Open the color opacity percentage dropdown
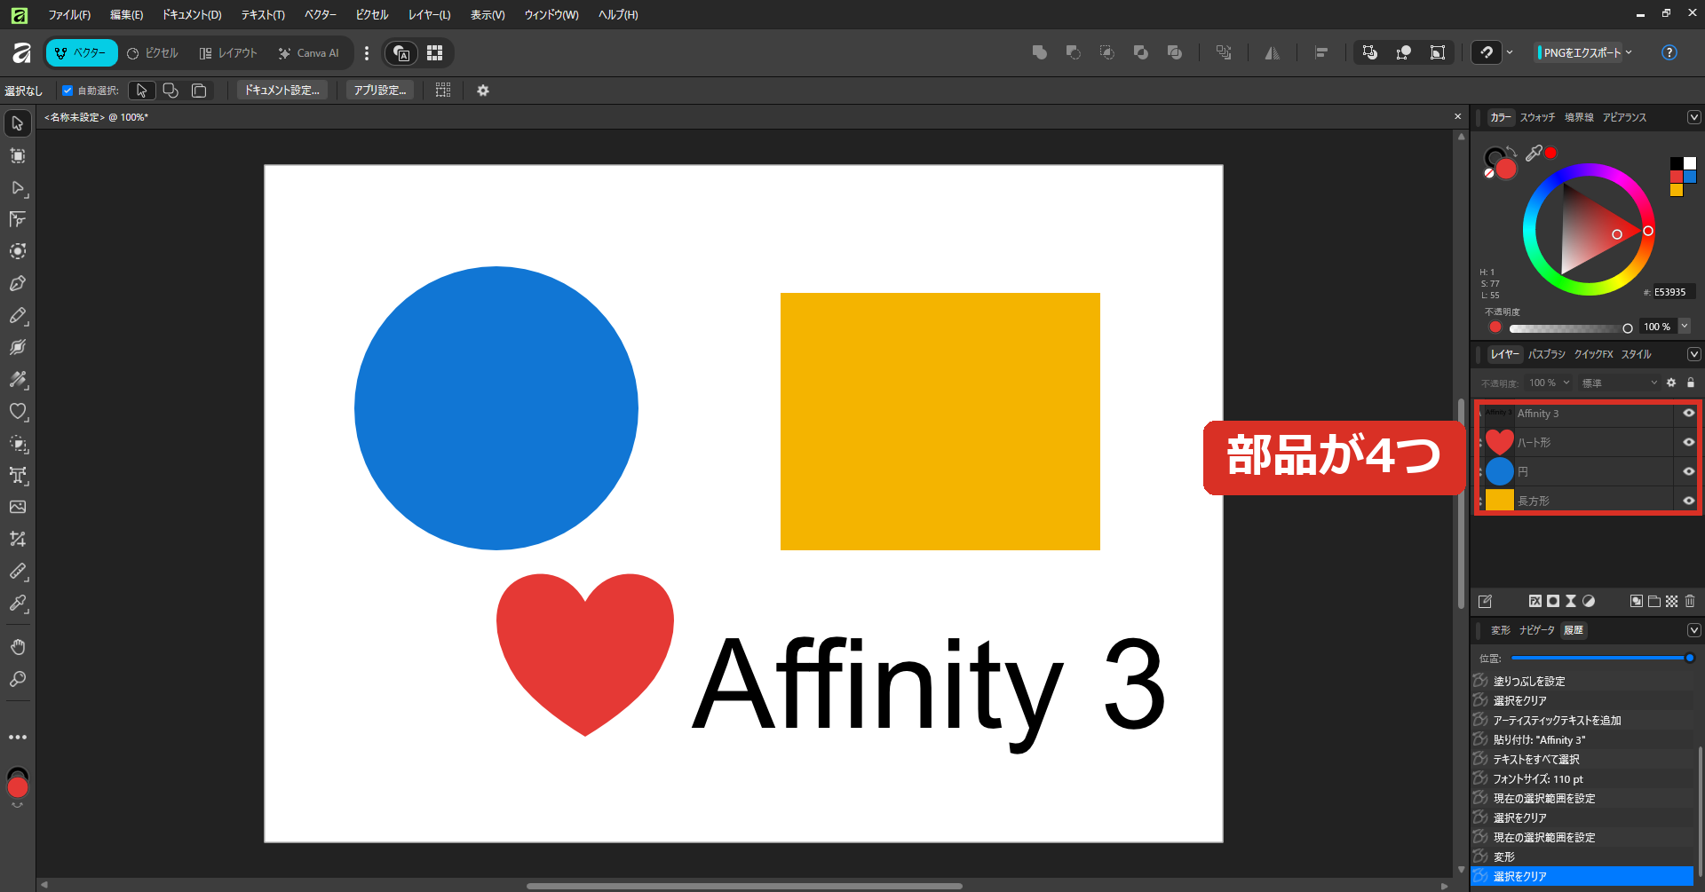This screenshot has width=1705, height=892. (x=1685, y=327)
